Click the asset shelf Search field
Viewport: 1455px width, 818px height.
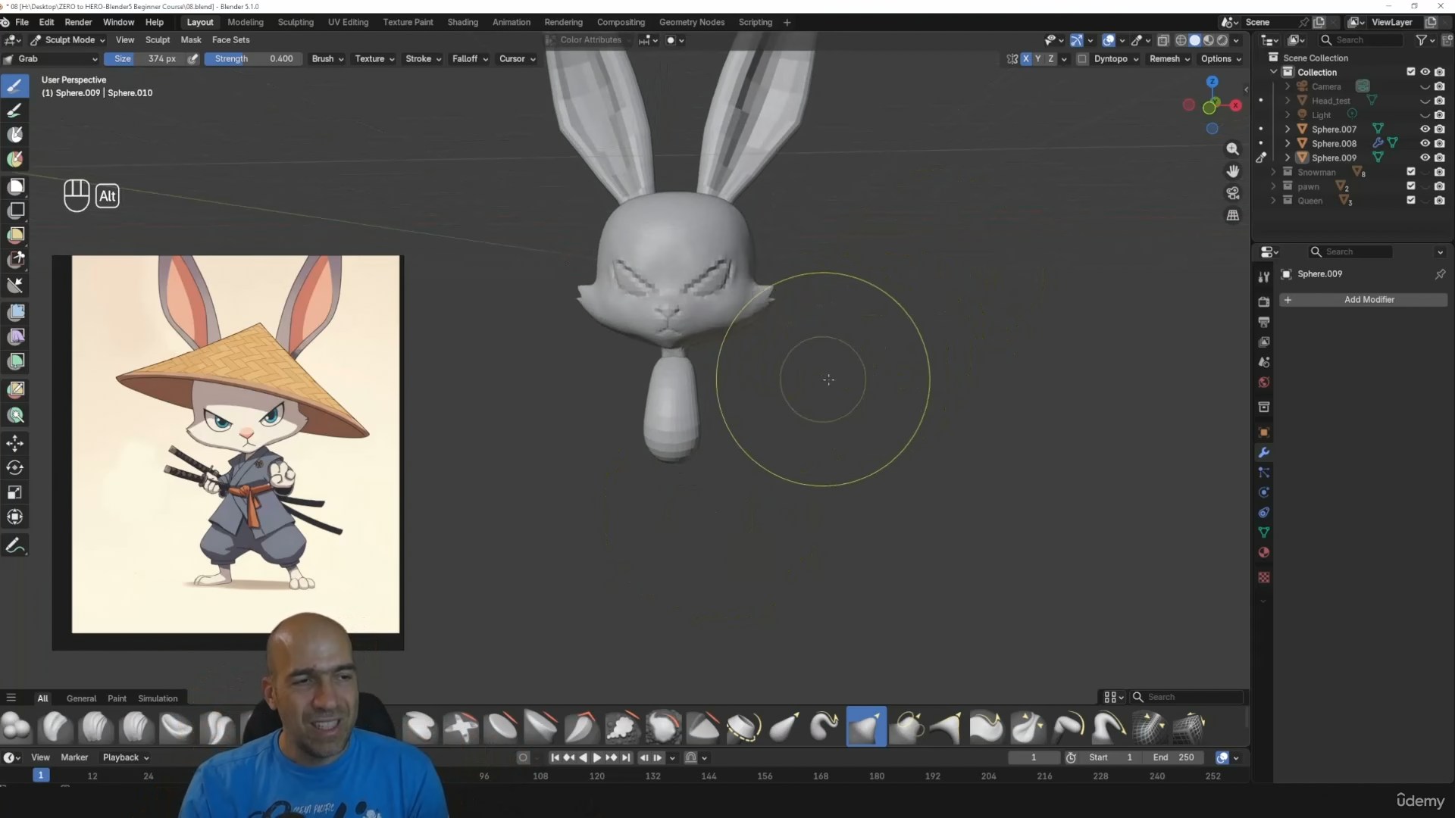(x=1187, y=697)
